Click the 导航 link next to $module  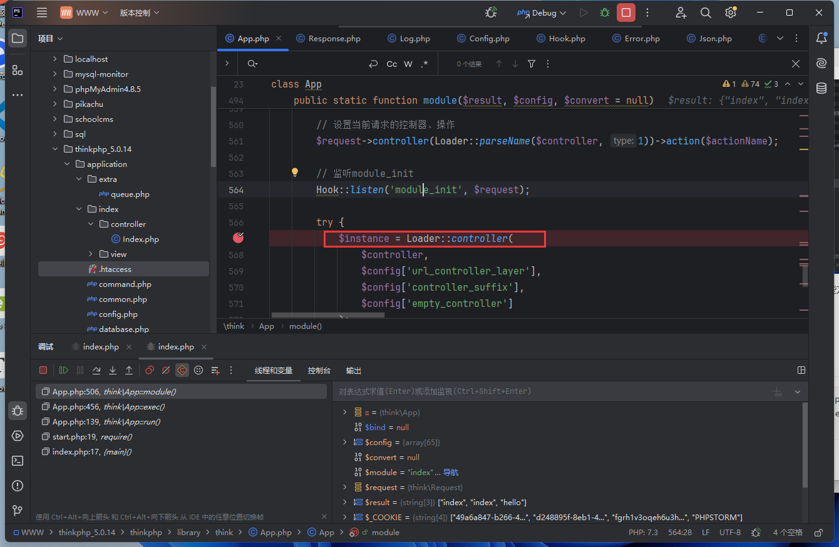(x=451, y=472)
